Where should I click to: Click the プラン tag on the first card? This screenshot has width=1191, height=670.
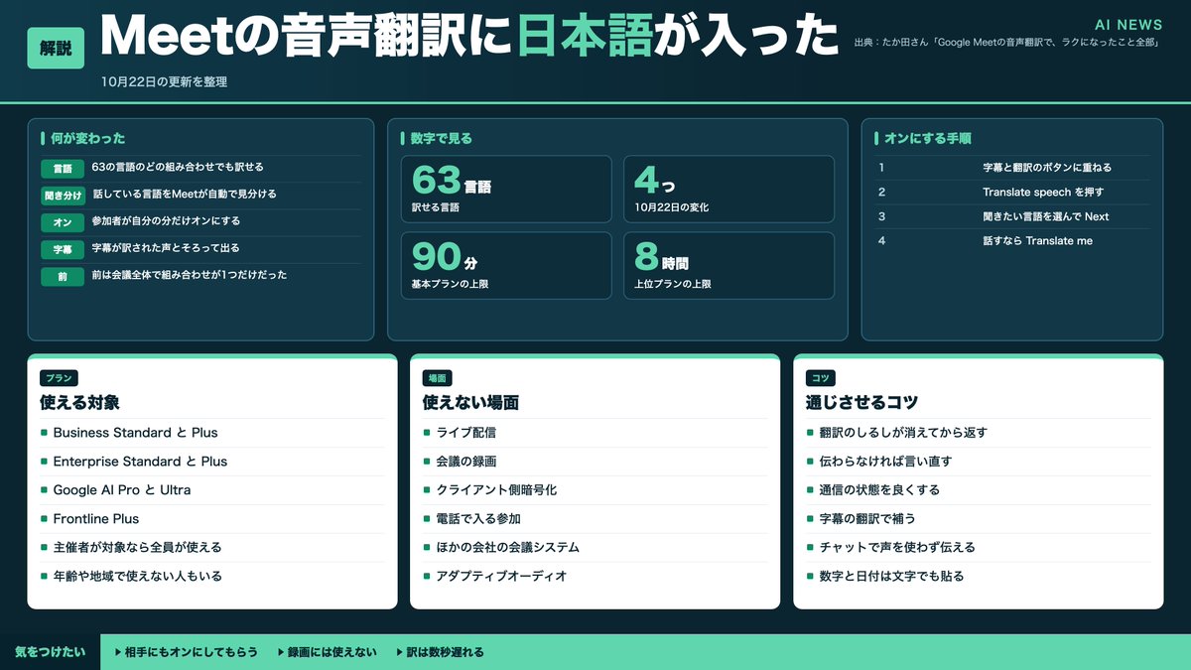59,378
